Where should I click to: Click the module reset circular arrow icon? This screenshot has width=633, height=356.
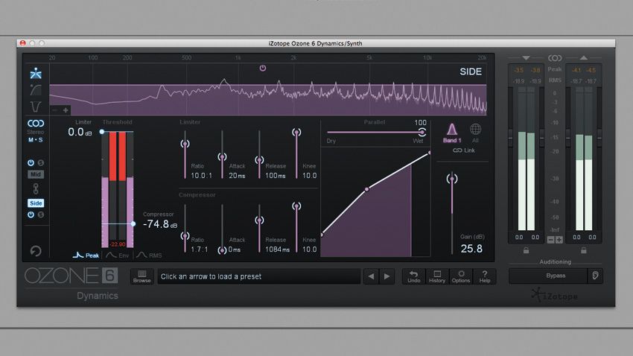[x=36, y=251]
